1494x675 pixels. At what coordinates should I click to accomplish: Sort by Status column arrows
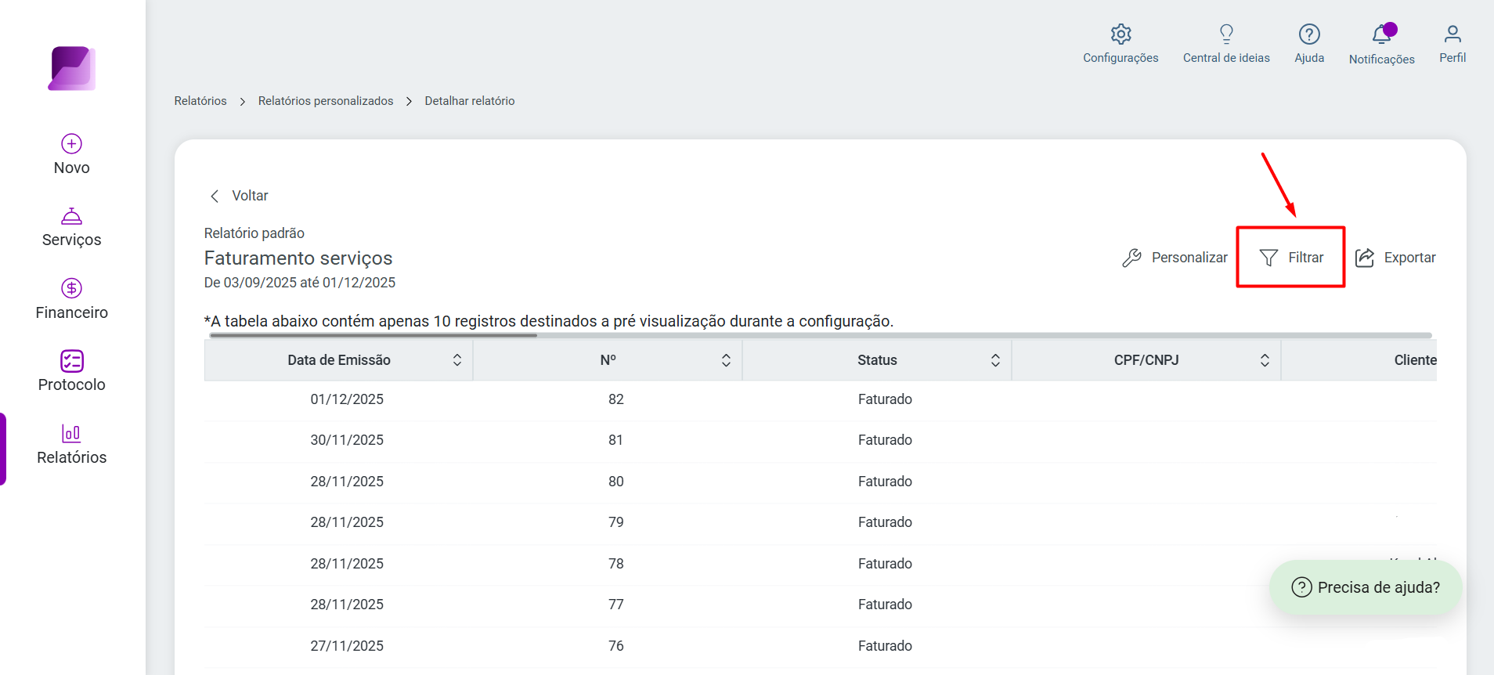point(995,360)
